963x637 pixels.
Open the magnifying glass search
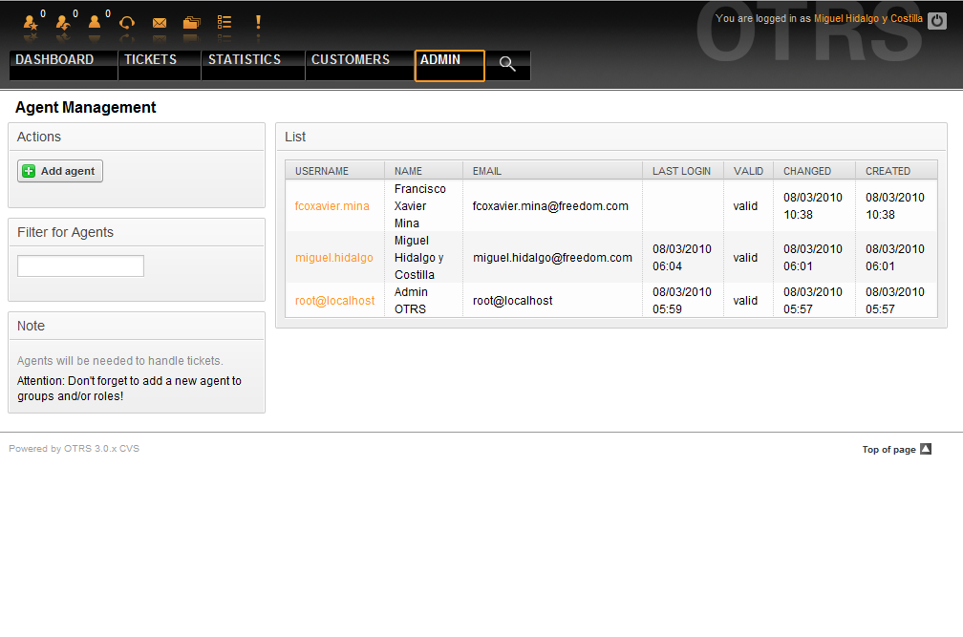[507, 64]
